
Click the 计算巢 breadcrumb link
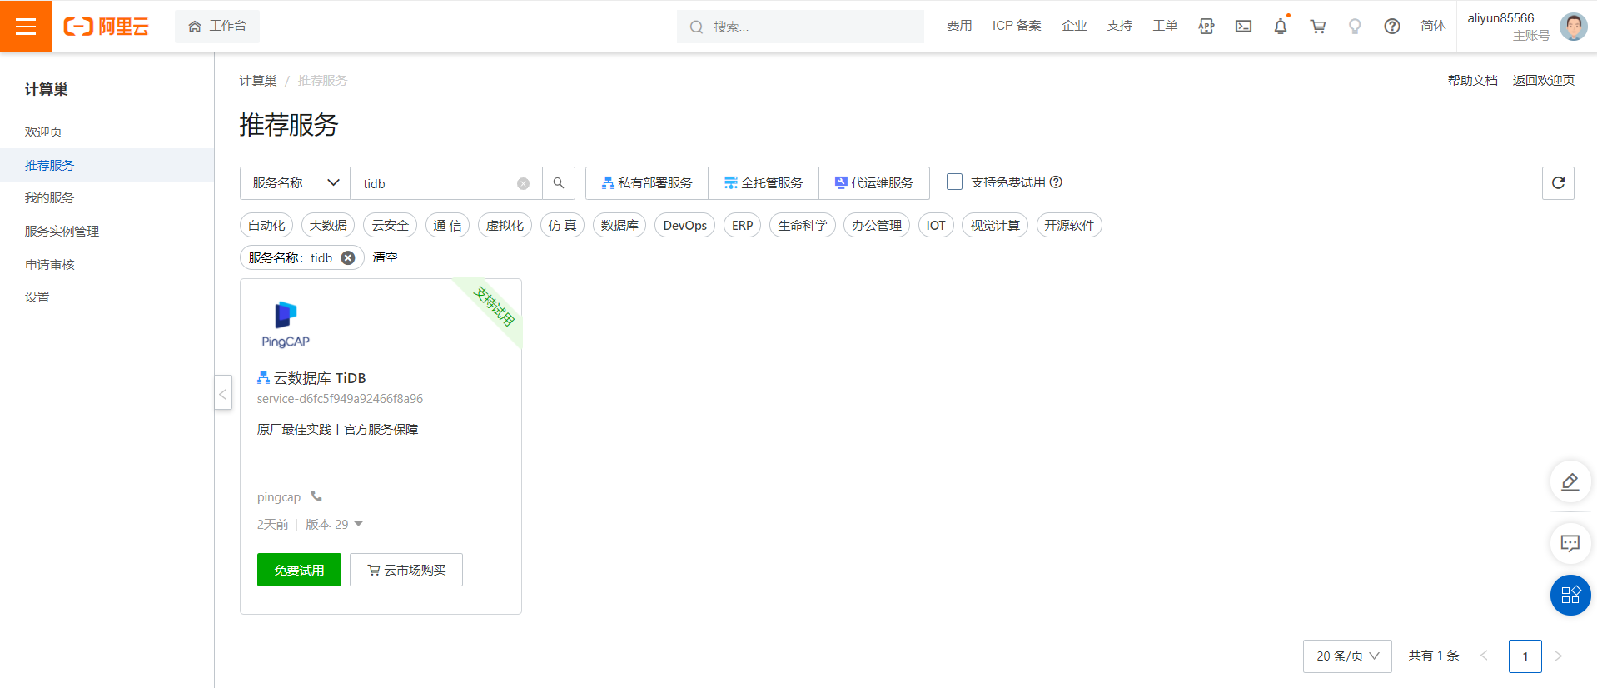pos(258,81)
